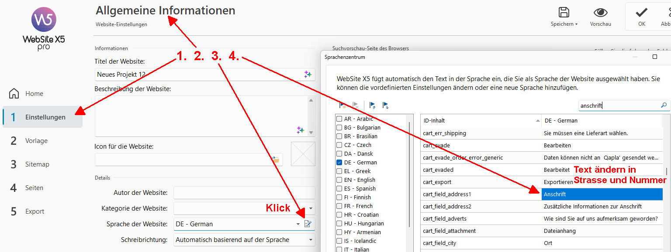Open the Vorschau preview eye icon
This screenshot has height=252, width=671.
(600, 13)
